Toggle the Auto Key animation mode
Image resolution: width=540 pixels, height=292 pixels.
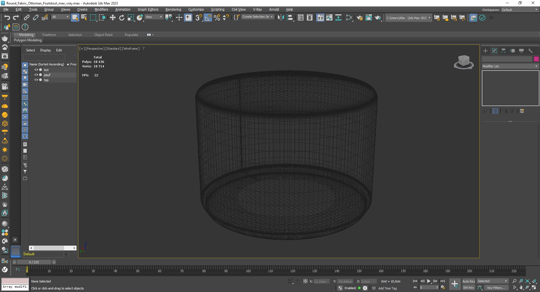469,281
